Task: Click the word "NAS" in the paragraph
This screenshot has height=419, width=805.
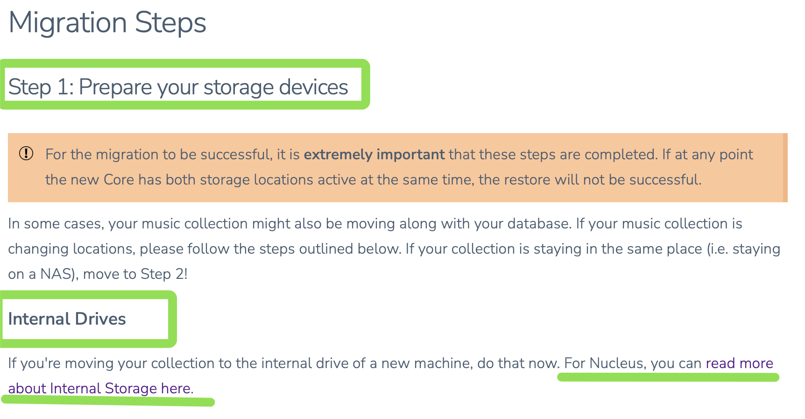Action: coord(56,274)
